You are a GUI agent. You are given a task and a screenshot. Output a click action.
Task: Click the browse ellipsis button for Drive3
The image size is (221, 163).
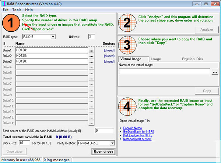pyautogui.click(x=91, y=62)
